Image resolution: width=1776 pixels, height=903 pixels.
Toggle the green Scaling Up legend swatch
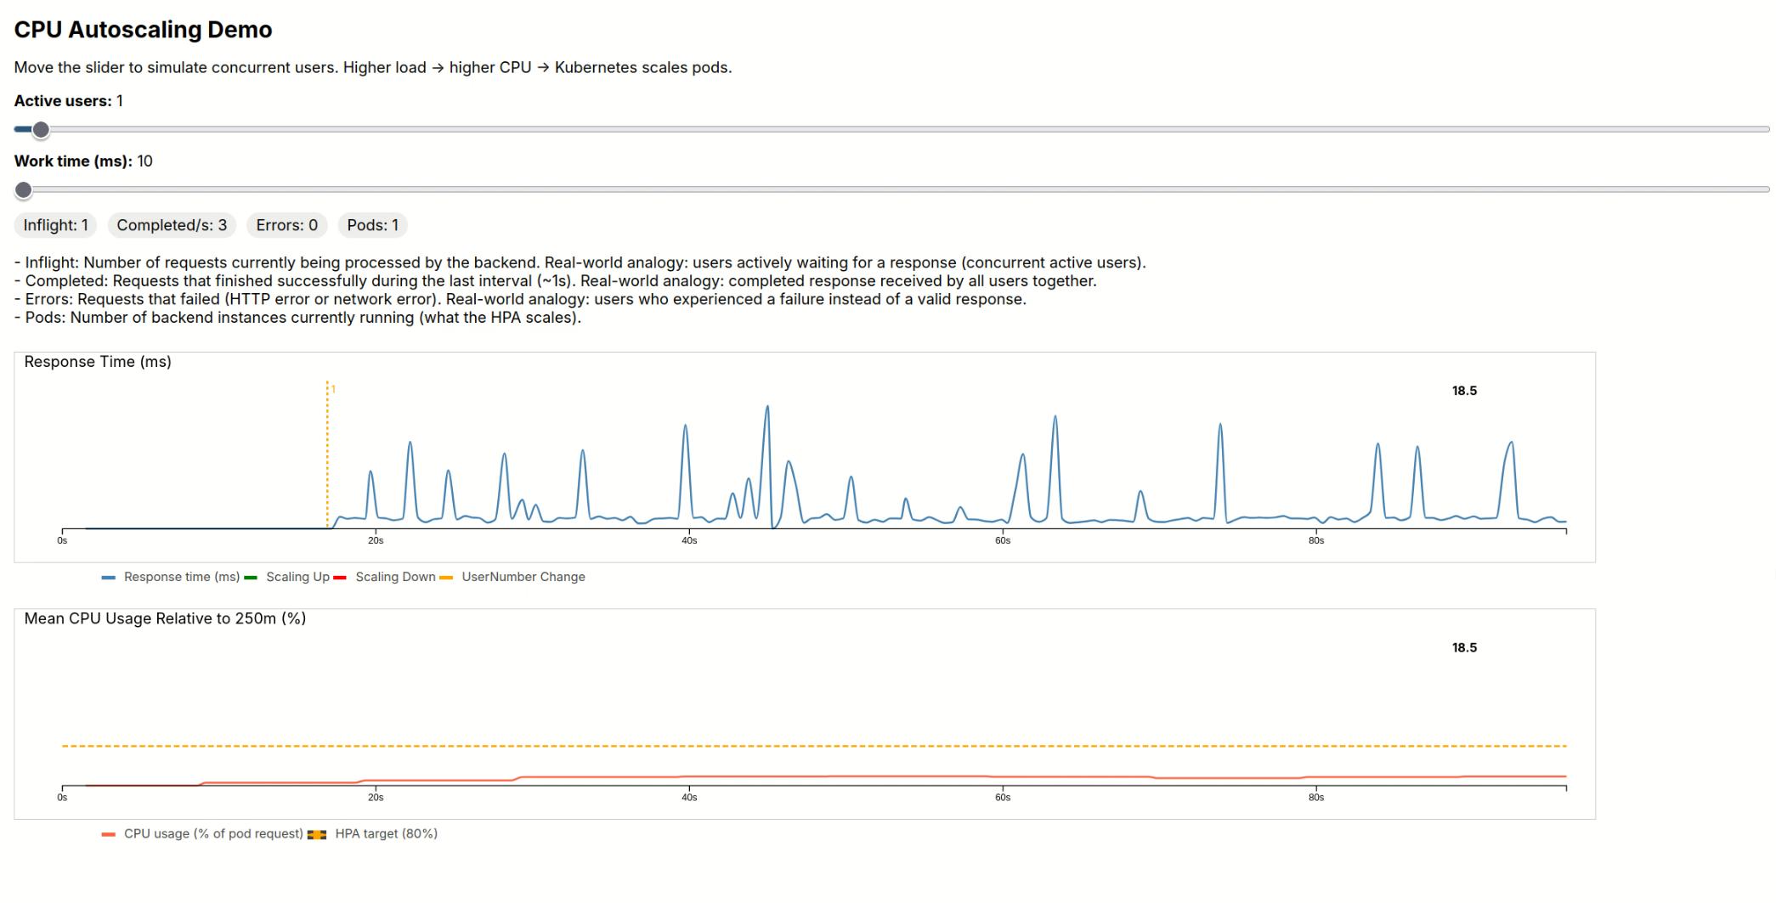251,578
